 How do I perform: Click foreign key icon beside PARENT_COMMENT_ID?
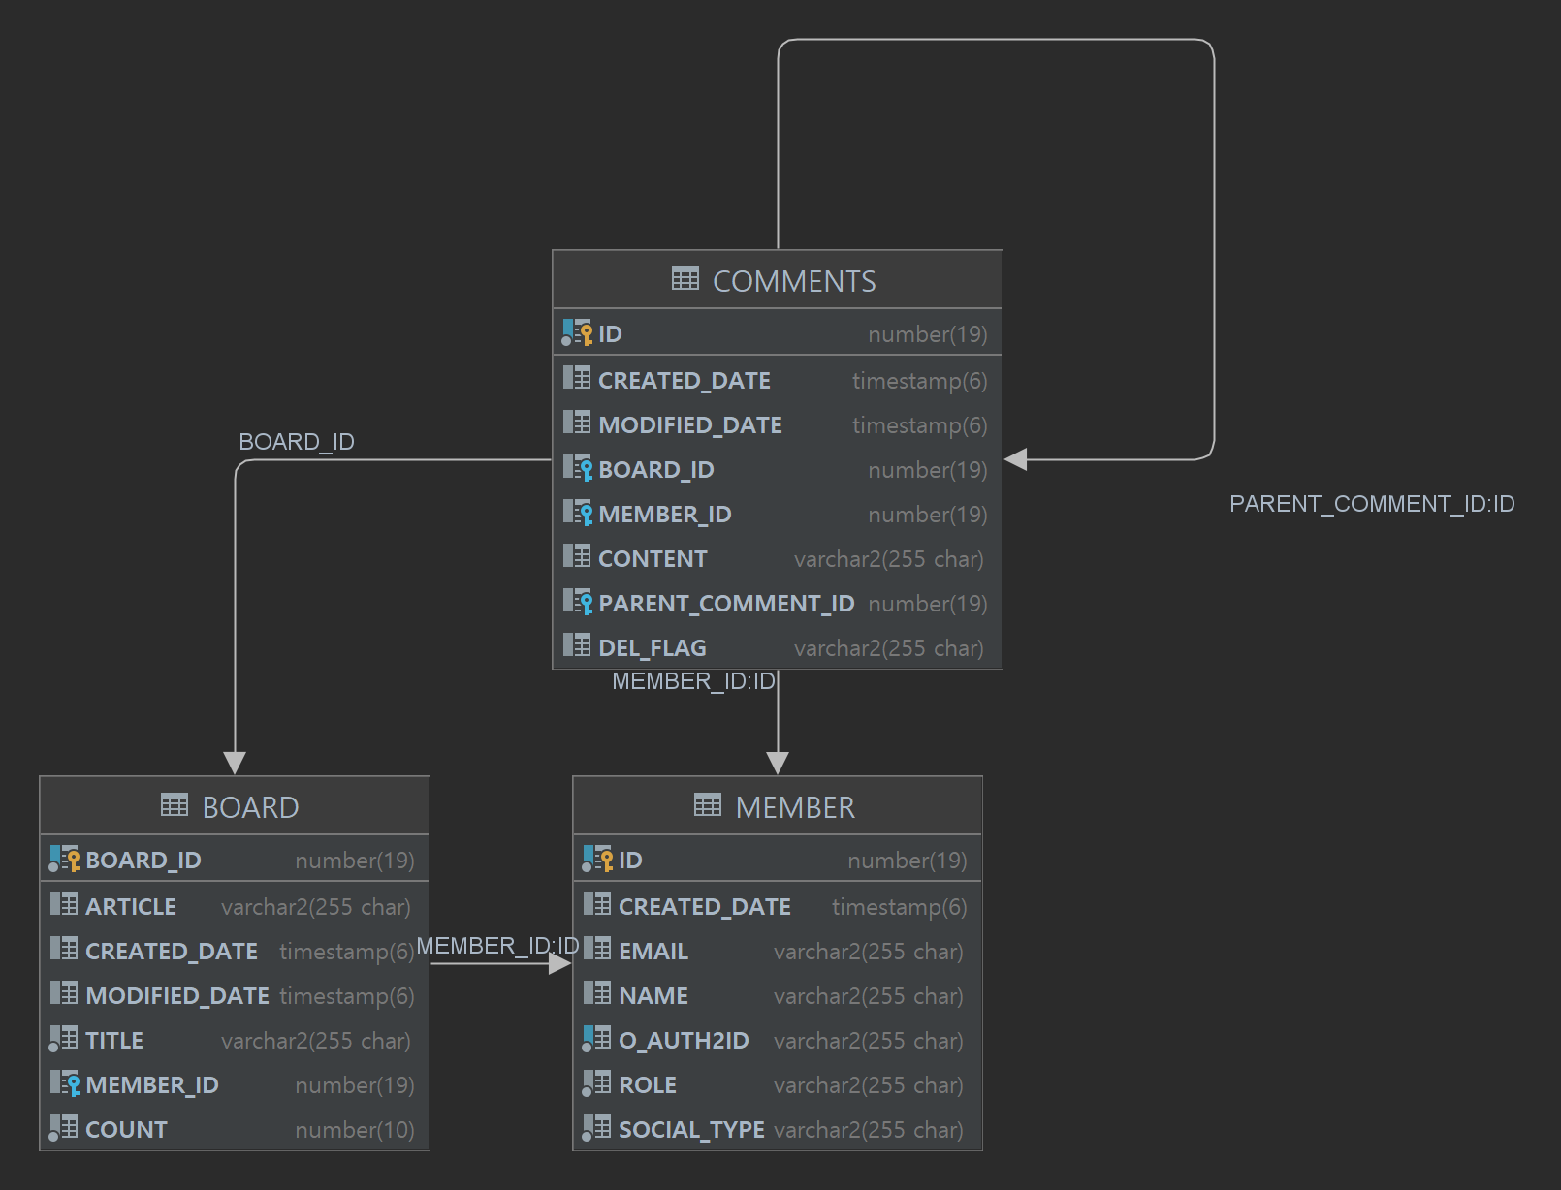pyautogui.click(x=578, y=603)
